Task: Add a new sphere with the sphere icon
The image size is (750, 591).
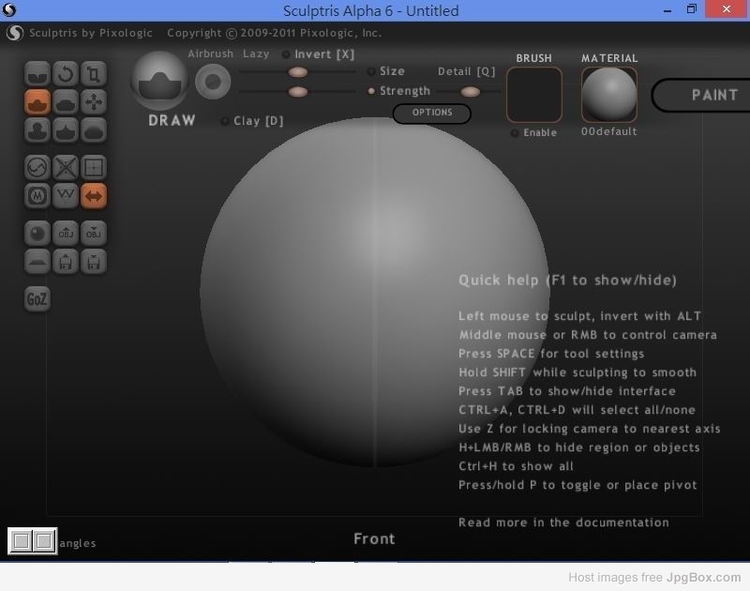Action: (37, 233)
